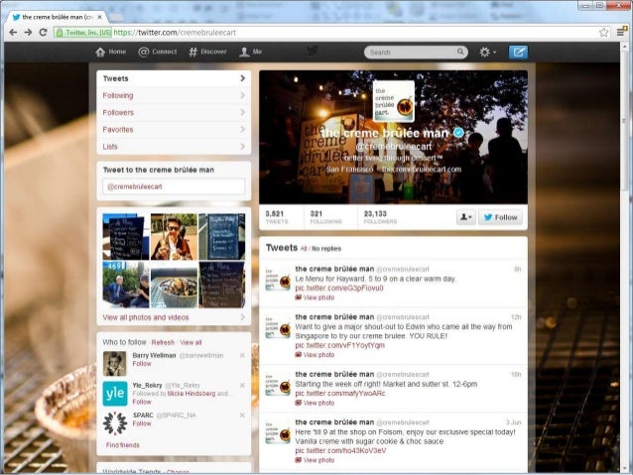Click View all photos and videos

146,317
